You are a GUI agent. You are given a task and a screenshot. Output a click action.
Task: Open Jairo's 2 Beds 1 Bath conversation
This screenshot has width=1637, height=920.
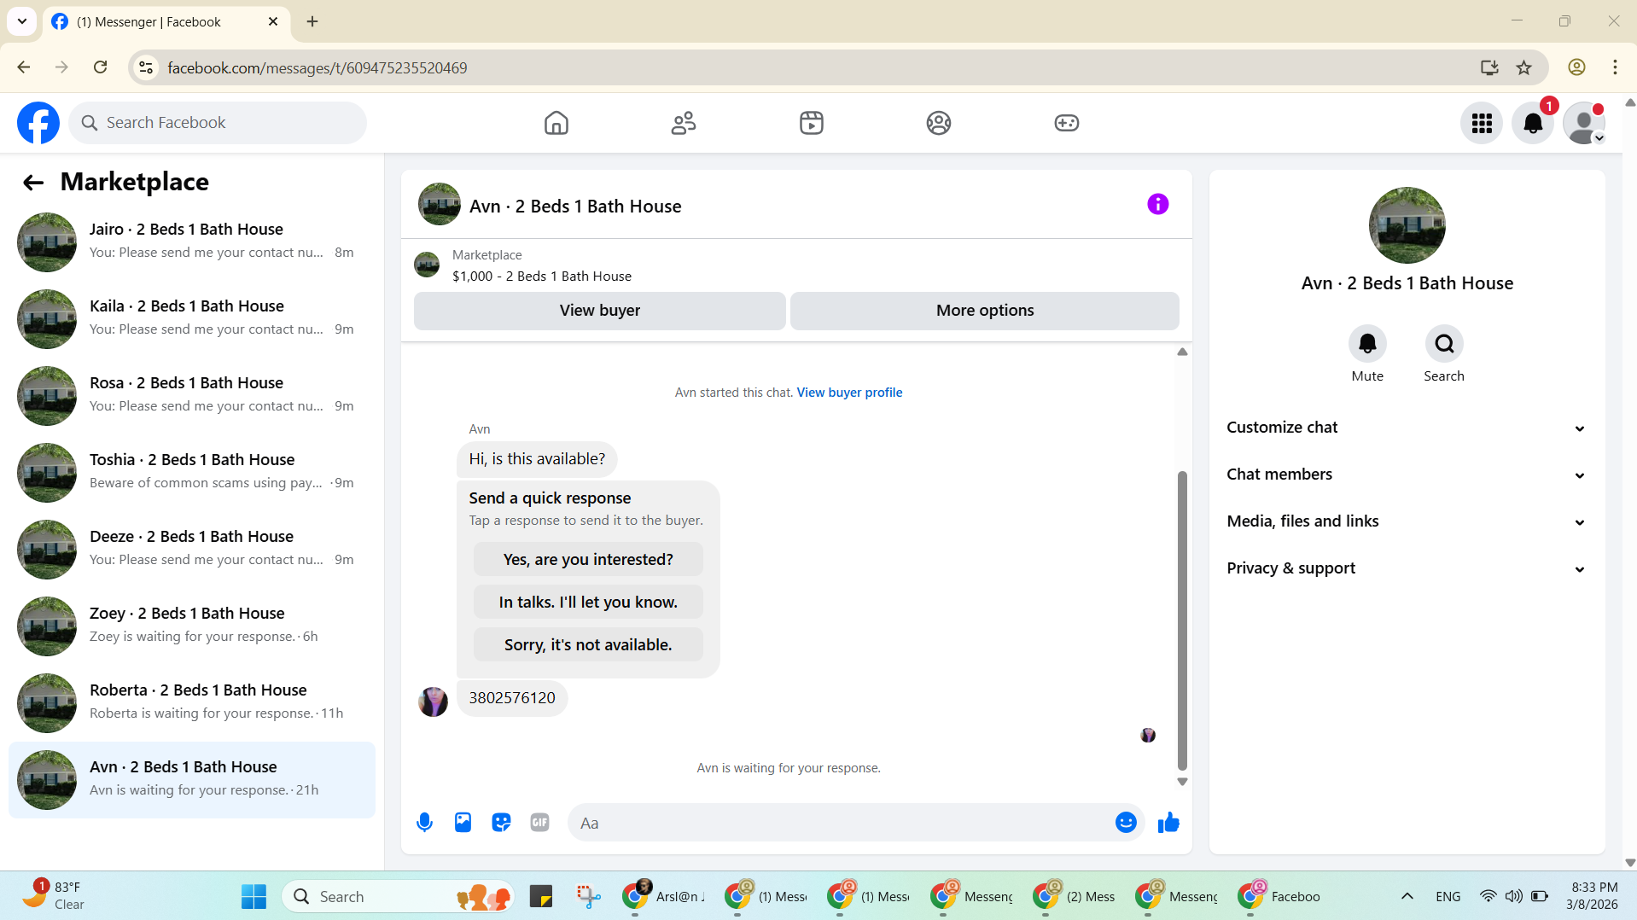(x=192, y=242)
